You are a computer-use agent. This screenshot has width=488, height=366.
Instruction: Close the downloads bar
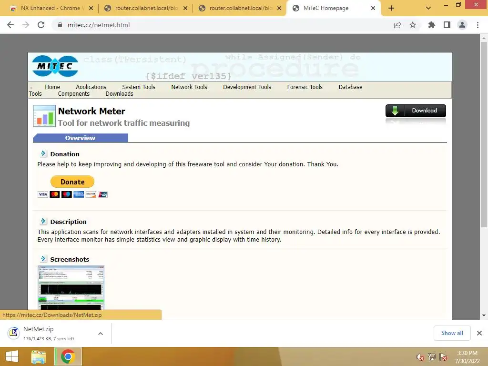pyautogui.click(x=479, y=333)
